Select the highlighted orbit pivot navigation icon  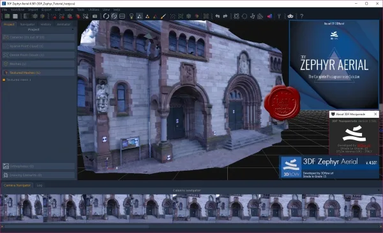(114, 16)
